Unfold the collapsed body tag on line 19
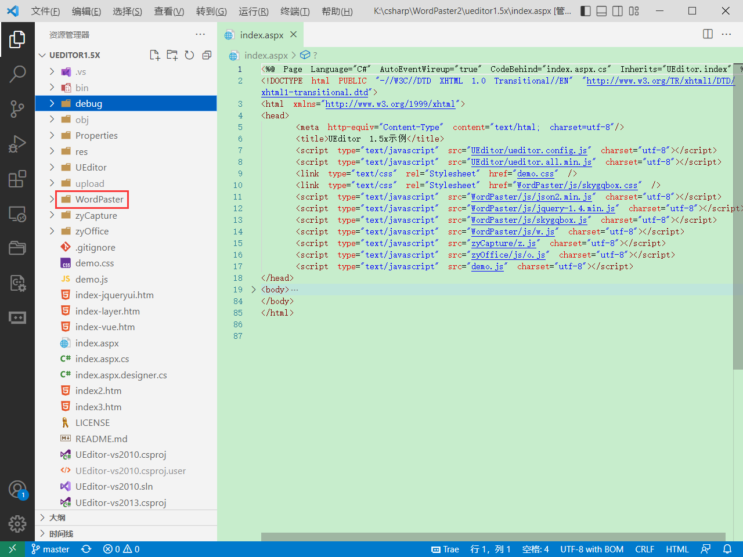The image size is (743, 557). (x=254, y=290)
